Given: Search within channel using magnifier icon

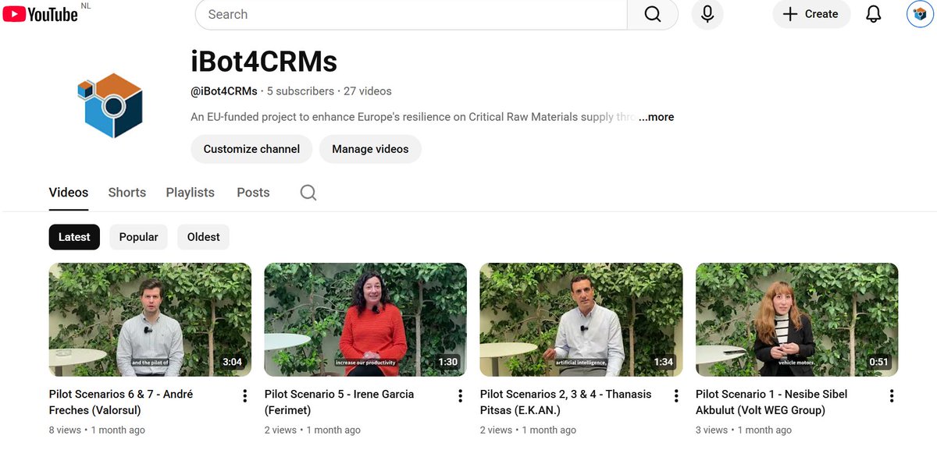Looking at the screenshot, I should click(308, 193).
